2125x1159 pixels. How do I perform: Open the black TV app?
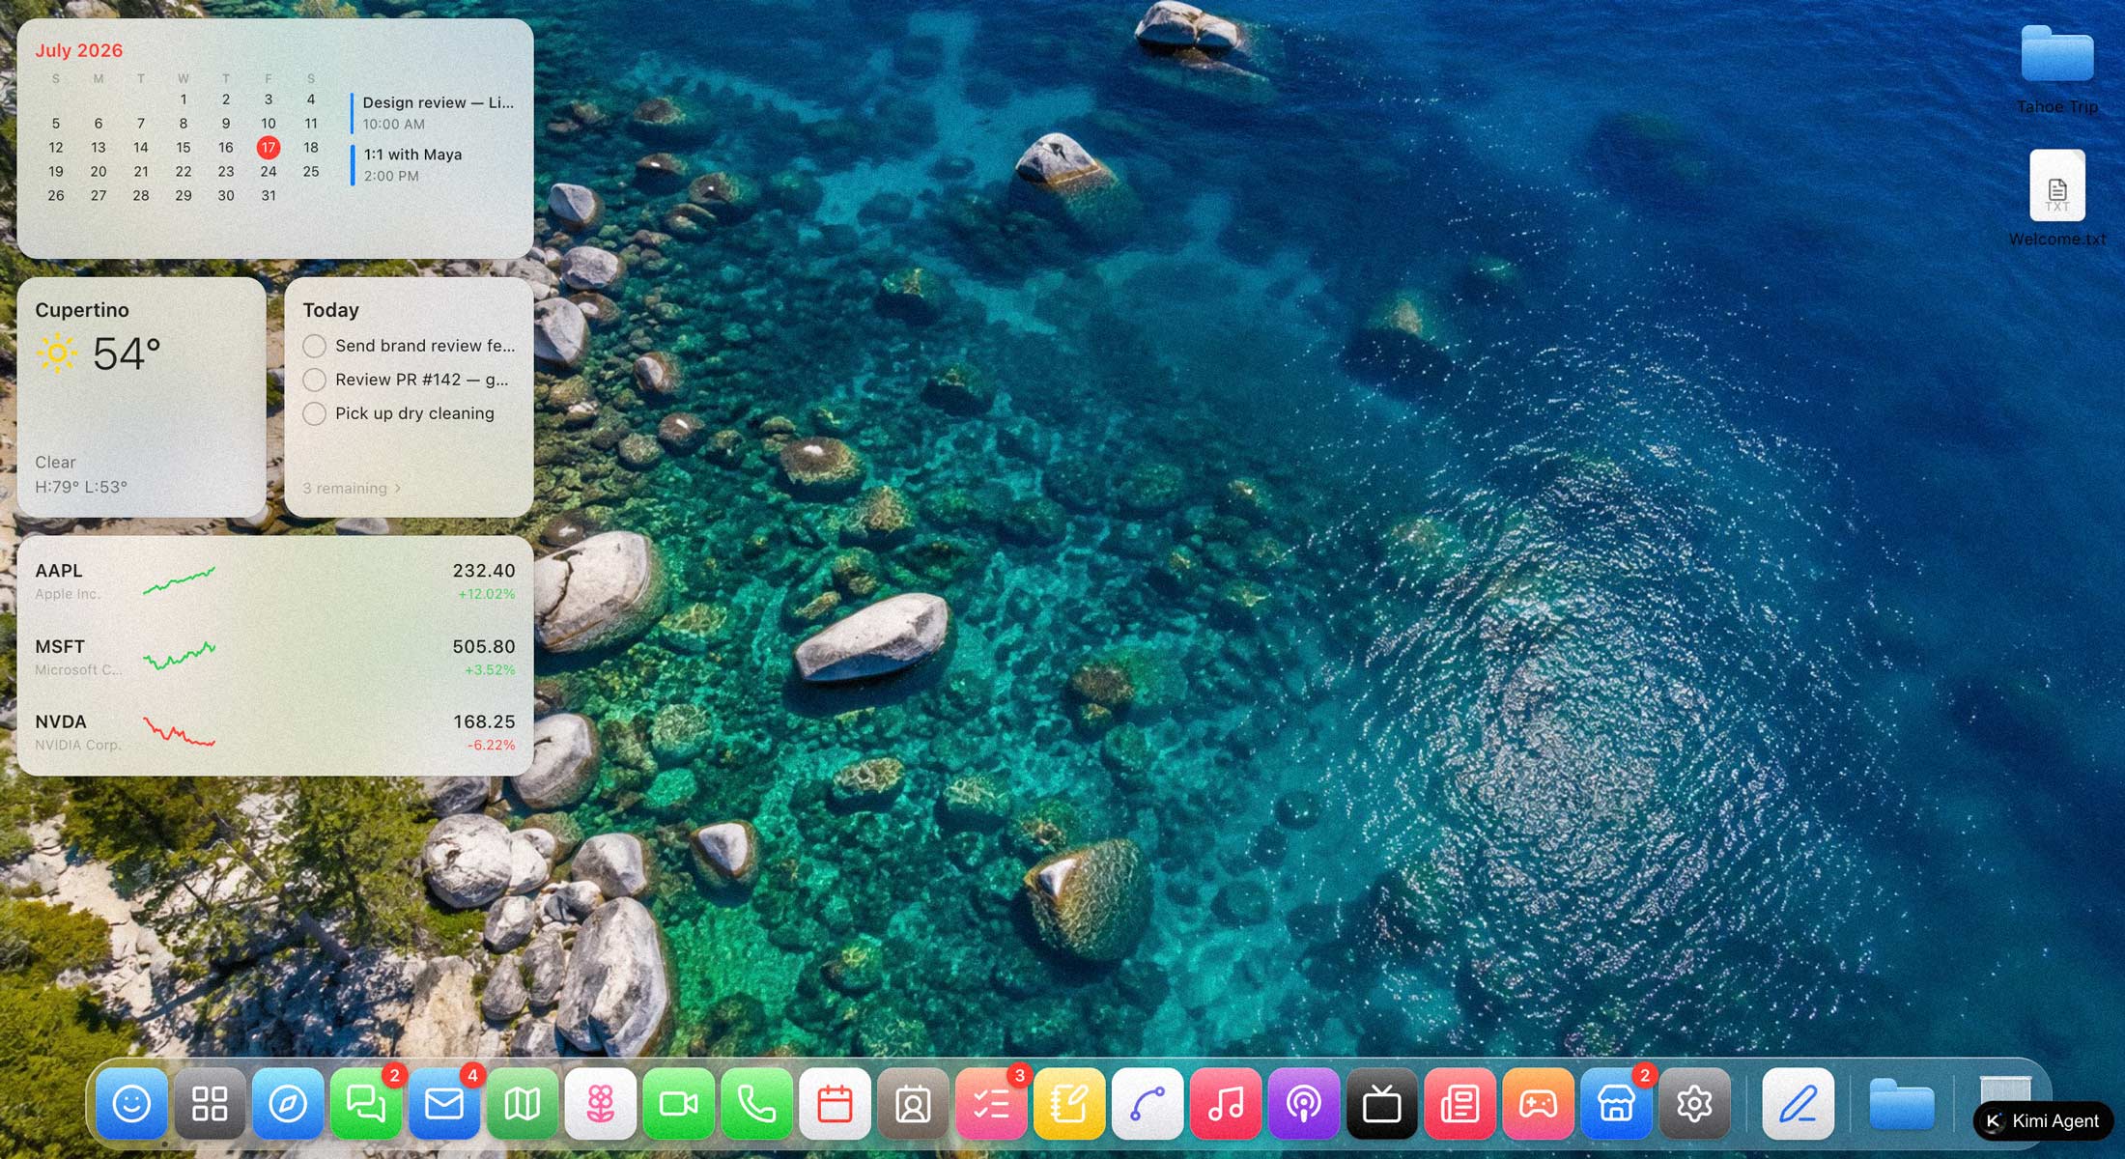[x=1382, y=1103]
